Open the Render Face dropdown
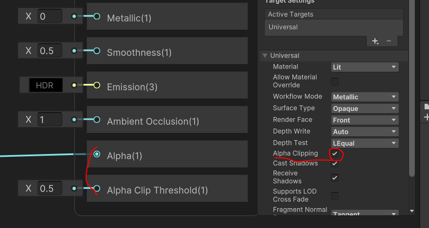This screenshot has height=228, width=429. click(x=364, y=120)
